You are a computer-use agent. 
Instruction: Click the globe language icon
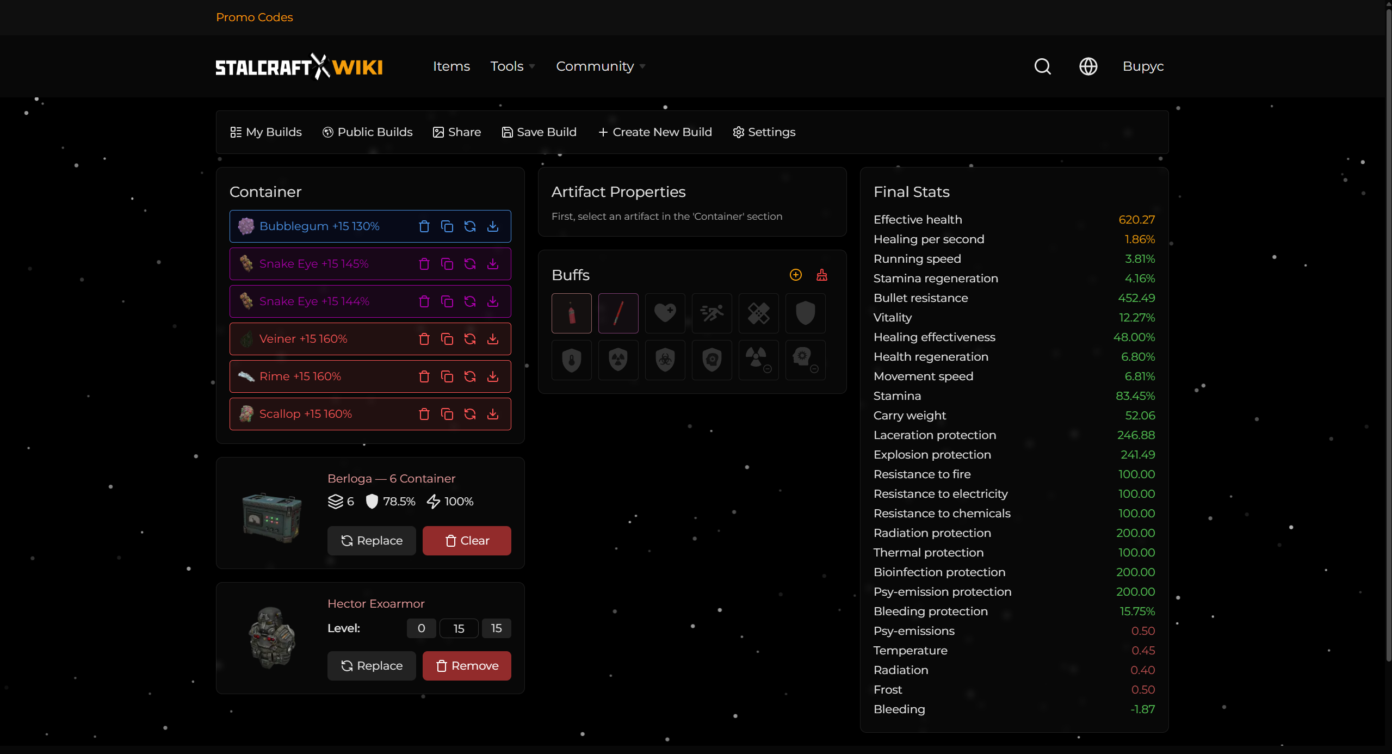pyautogui.click(x=1088, y=66)
